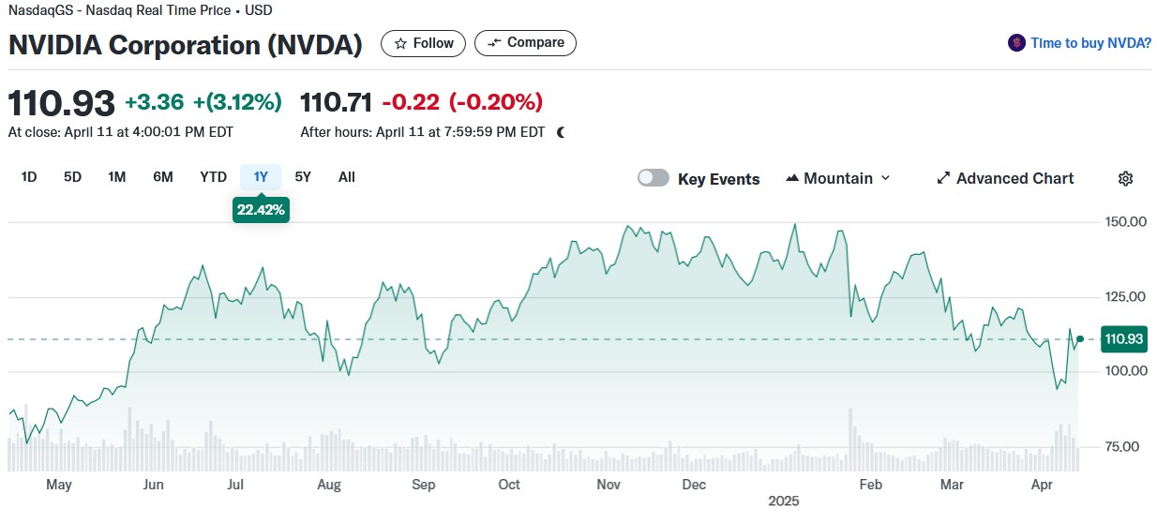Viewport: 1157px width, 524px height.
Task: Click the green end-point dot on the chart line
Action: coord(1080,339)
